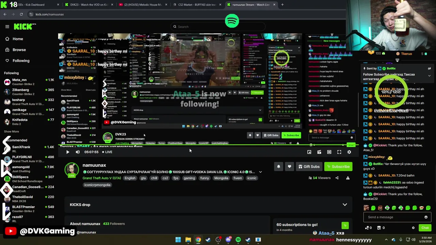This screenshot has height=245, width=436.
Task: Open a new browser tab
Action: (282, 5)
